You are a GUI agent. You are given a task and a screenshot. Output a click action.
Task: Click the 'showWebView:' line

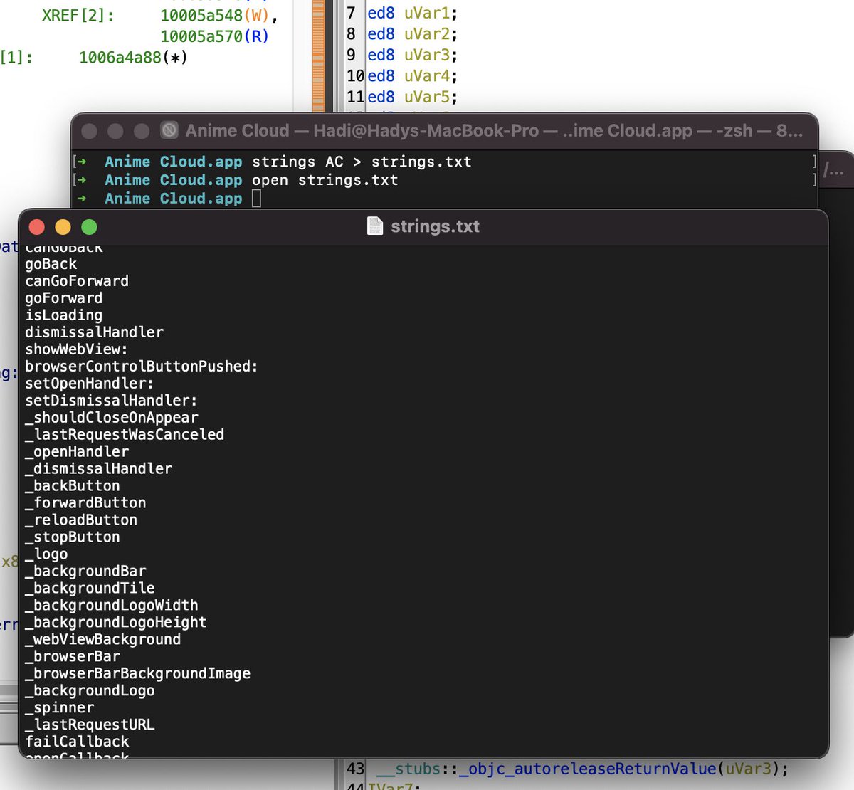76,349
